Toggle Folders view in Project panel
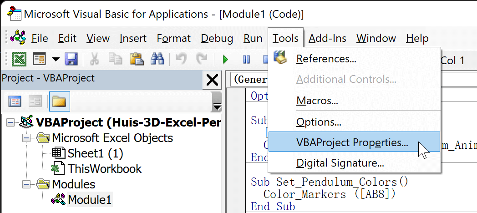The width and height of the screenshot is (477, 213). pos(59,101)
